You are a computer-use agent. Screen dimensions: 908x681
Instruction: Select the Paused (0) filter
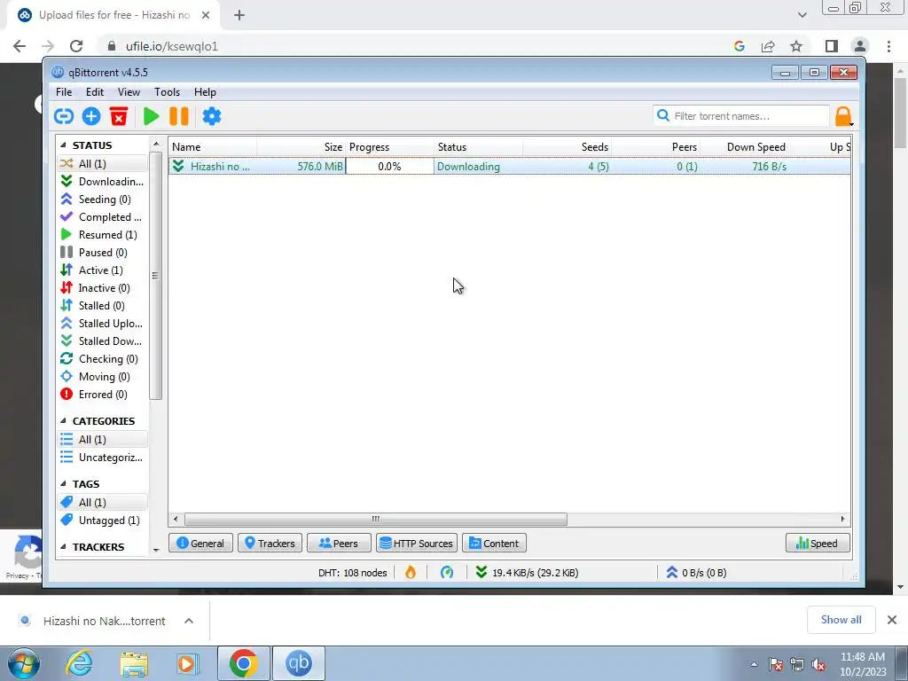click(103, 253)
